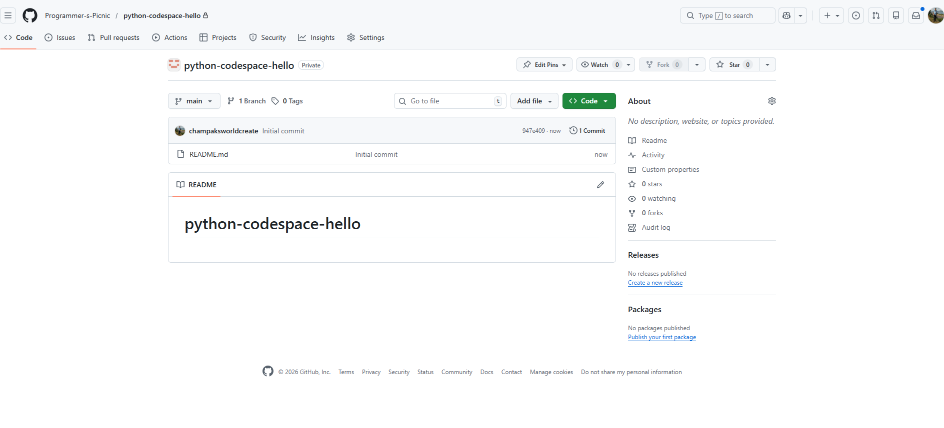Click the footer GitHub logo
This screenshot has height=428, width=944.
point(268,371)
